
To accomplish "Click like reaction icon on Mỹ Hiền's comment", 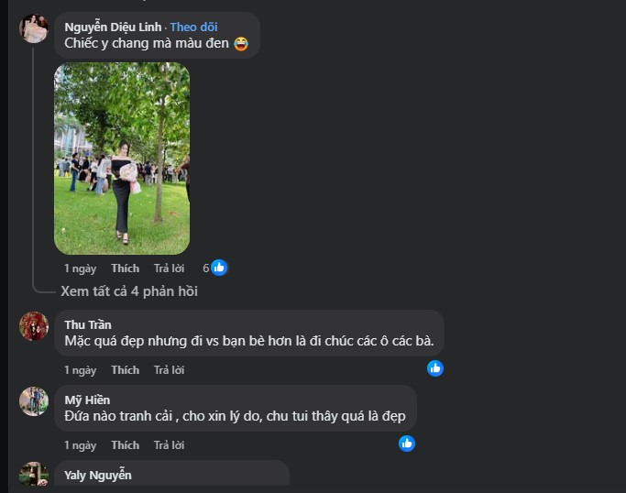I will coord(407,444).
